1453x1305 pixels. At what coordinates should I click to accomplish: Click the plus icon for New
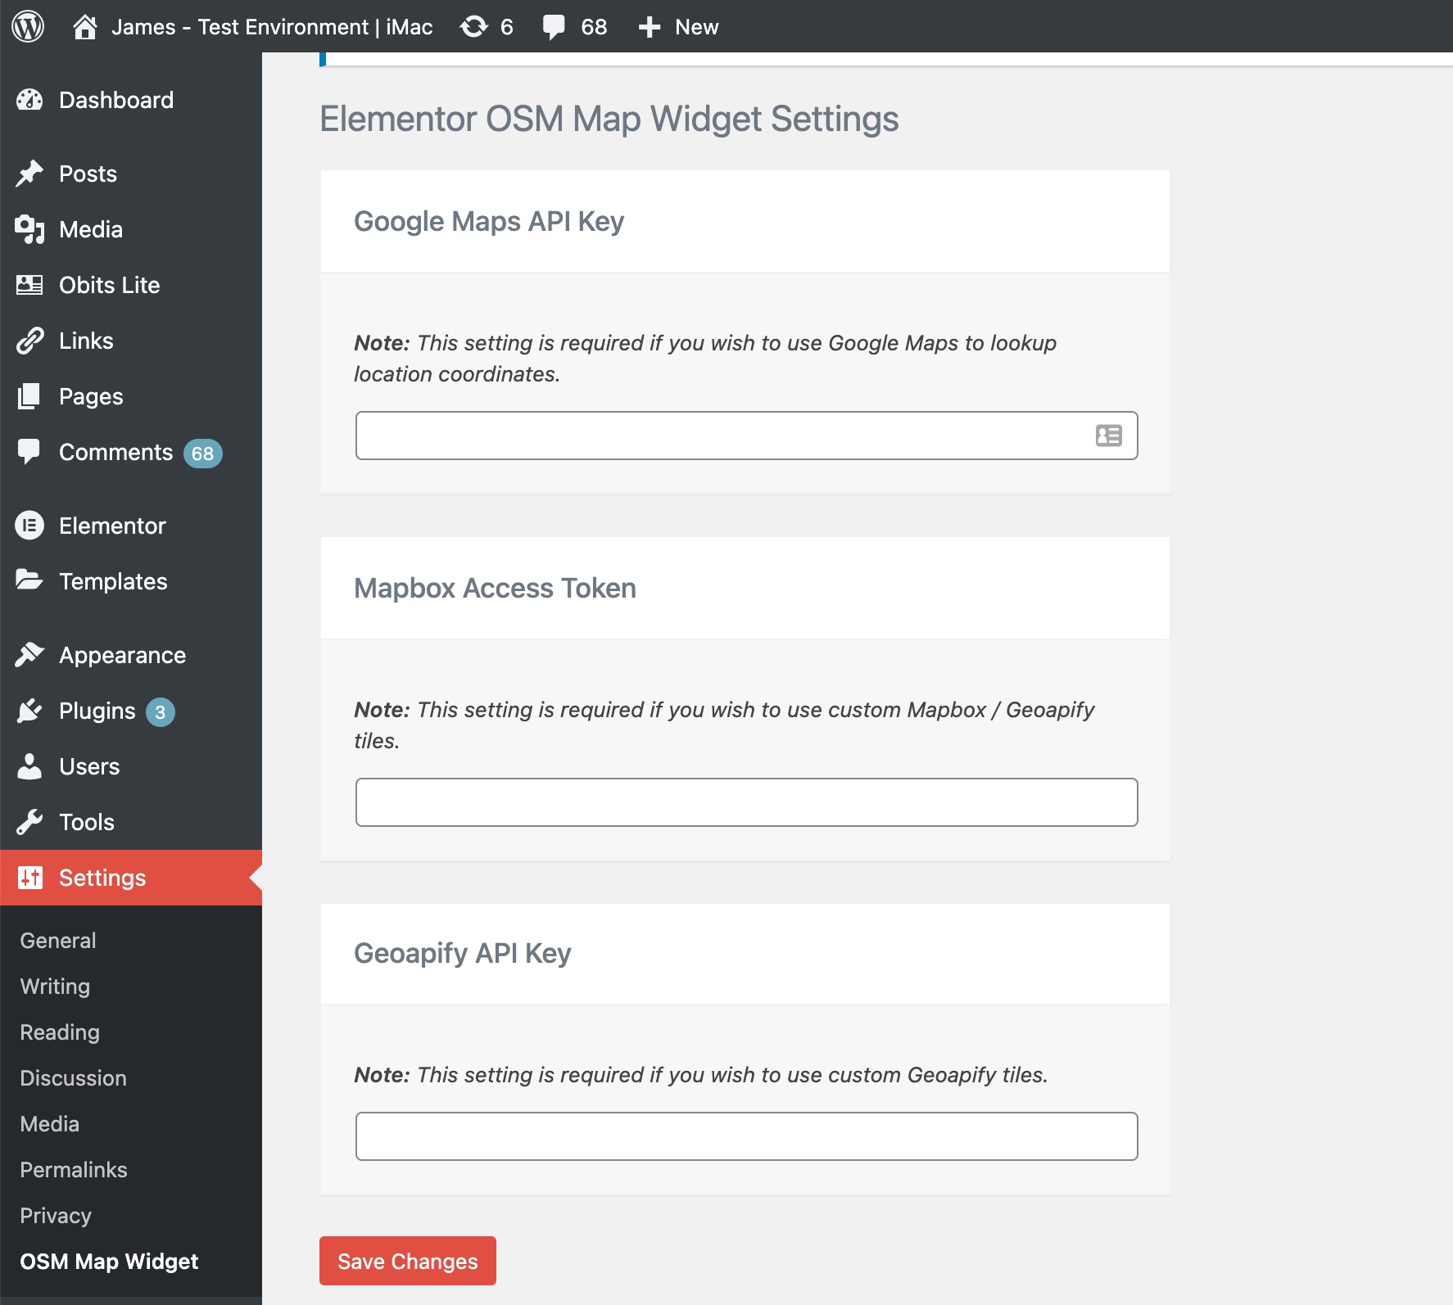coord(649,27)
